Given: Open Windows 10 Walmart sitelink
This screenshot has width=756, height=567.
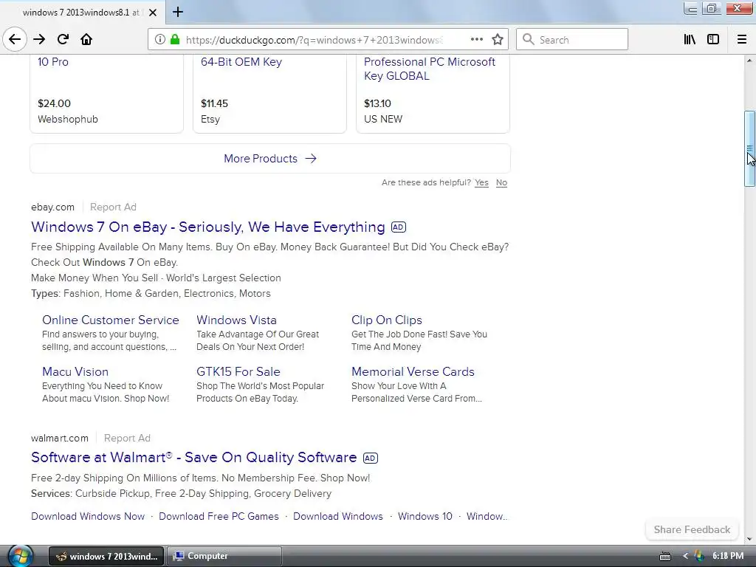Looking at the screenshot, I should (x=425, y=516).
